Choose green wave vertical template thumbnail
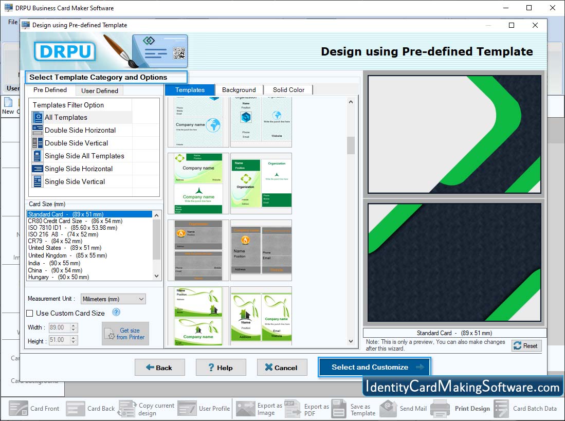The width and height of the screenshot is (565, 421). click(x=261, y=184)
